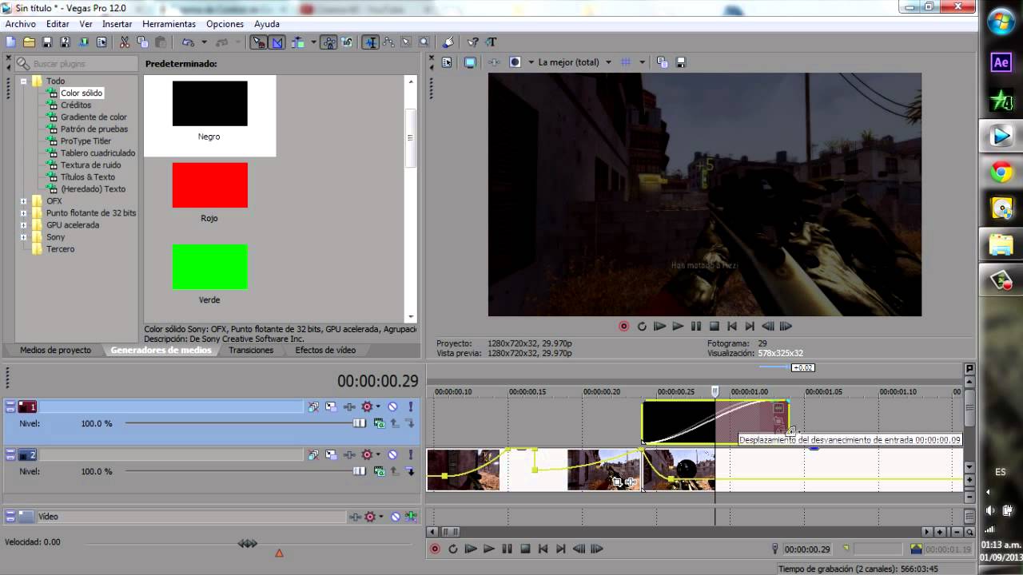Click the preview external monitor icon

[x=470, y=62]
